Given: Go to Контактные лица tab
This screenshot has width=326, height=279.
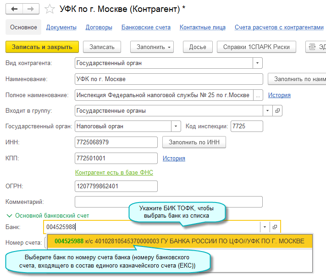Looking at the screenshot, I should (202, 27).
